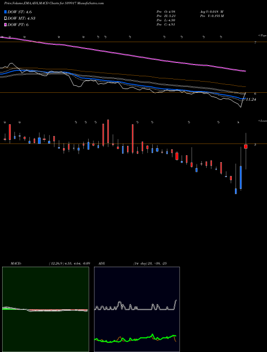Click the green MACD indicator chart panel
Viewport: 267px width, 352px height.
pos(45,309)
